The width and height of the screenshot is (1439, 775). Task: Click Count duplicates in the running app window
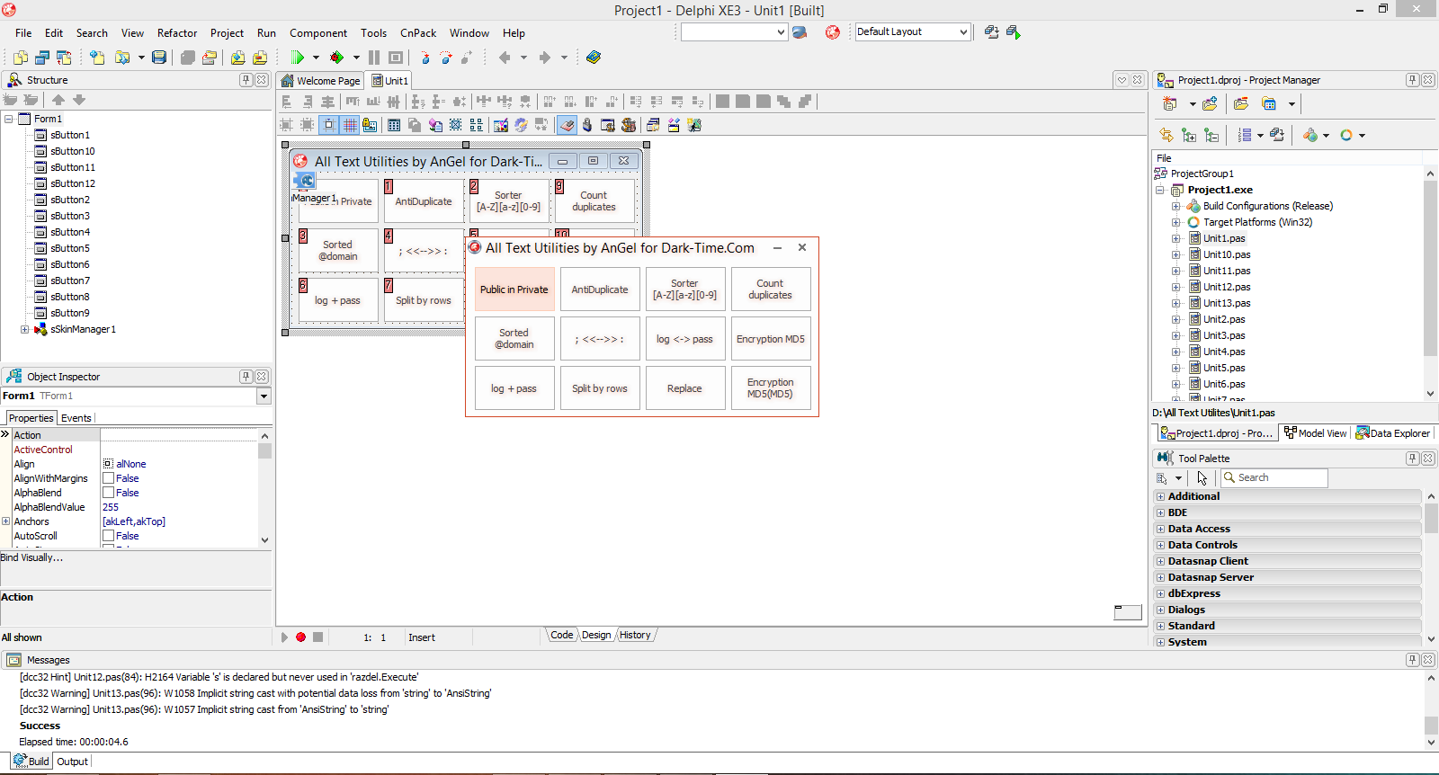click(771, 290)
